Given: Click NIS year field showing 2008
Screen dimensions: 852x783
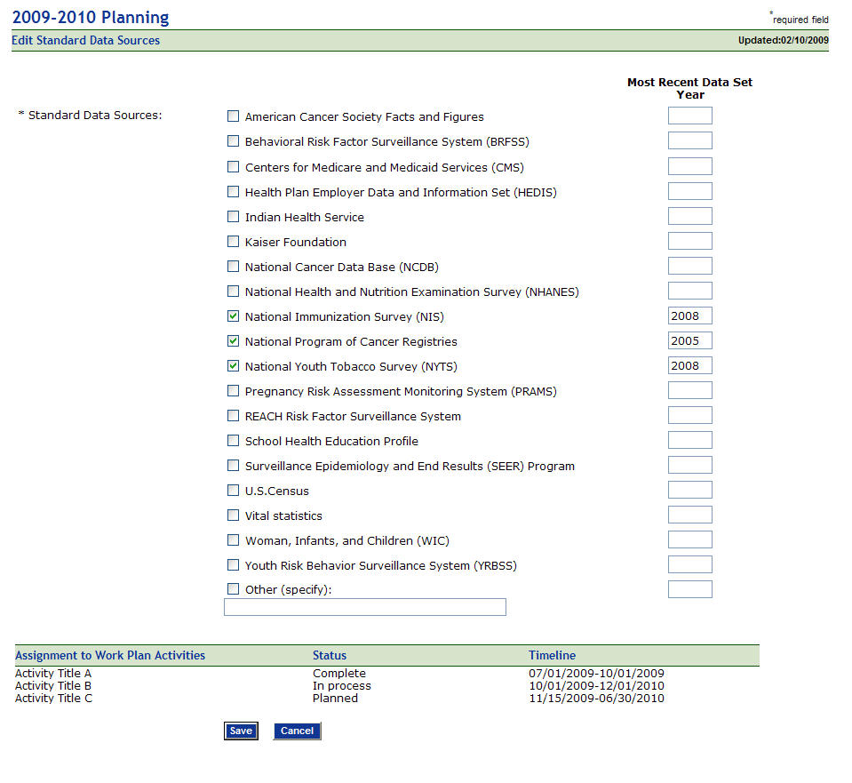Looking at the screenshot, I should tap(689, 316).
